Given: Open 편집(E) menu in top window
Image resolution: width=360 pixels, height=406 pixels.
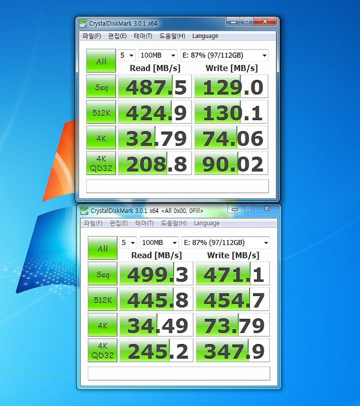Looking at the screenshot, I should tap(117, 35).
